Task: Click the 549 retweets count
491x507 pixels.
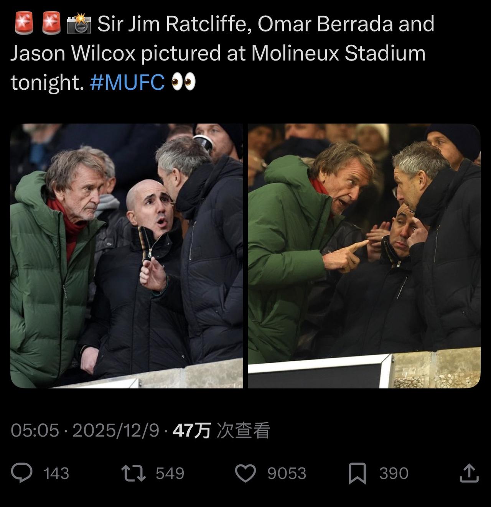Action: [x=170, y=473]
